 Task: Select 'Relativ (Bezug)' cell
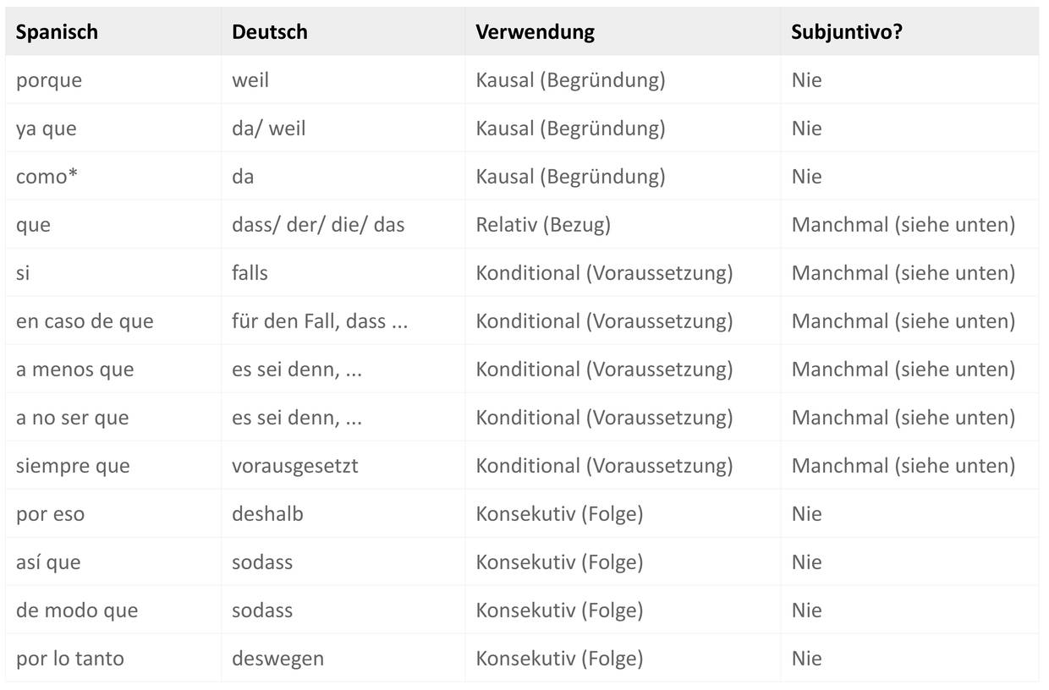tap(543, 225)
